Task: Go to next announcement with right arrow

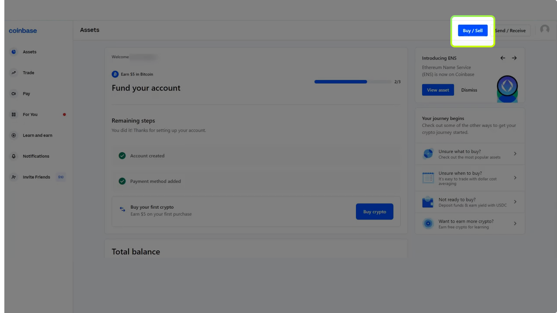Action: (514, 58)
